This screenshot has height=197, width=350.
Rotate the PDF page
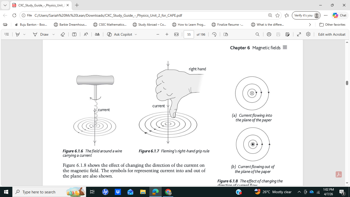[214, 34]
